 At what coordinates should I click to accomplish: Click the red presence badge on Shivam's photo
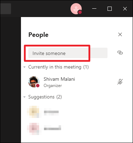[38, 86]
